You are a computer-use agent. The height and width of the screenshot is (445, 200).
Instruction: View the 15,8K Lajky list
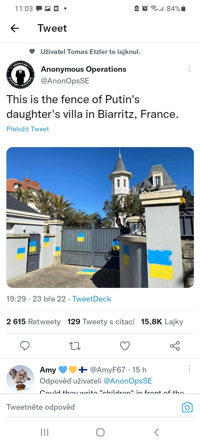[162, 322]
